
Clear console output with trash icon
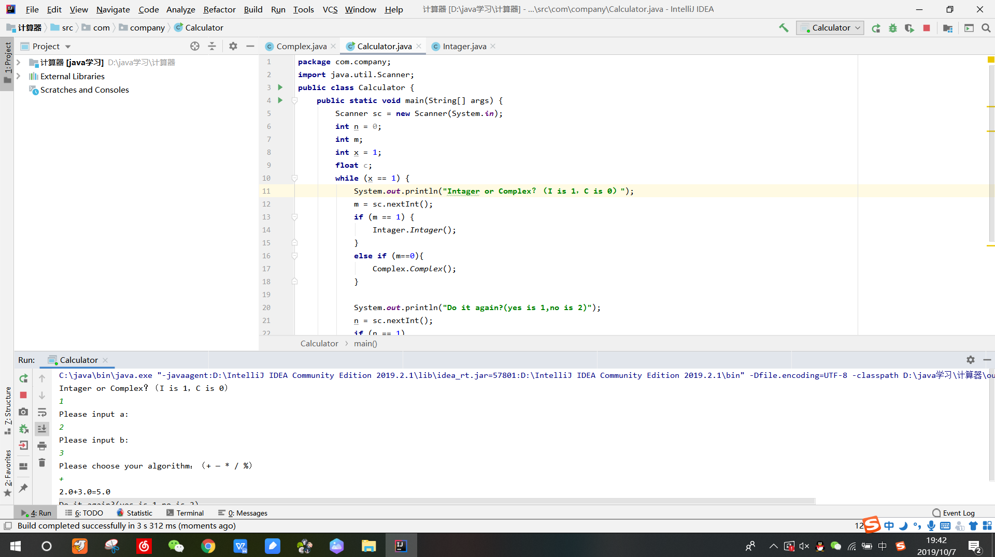[42, 462]
